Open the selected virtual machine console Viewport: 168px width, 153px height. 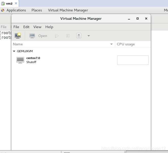pyautogui.click(x=43, y=36)
